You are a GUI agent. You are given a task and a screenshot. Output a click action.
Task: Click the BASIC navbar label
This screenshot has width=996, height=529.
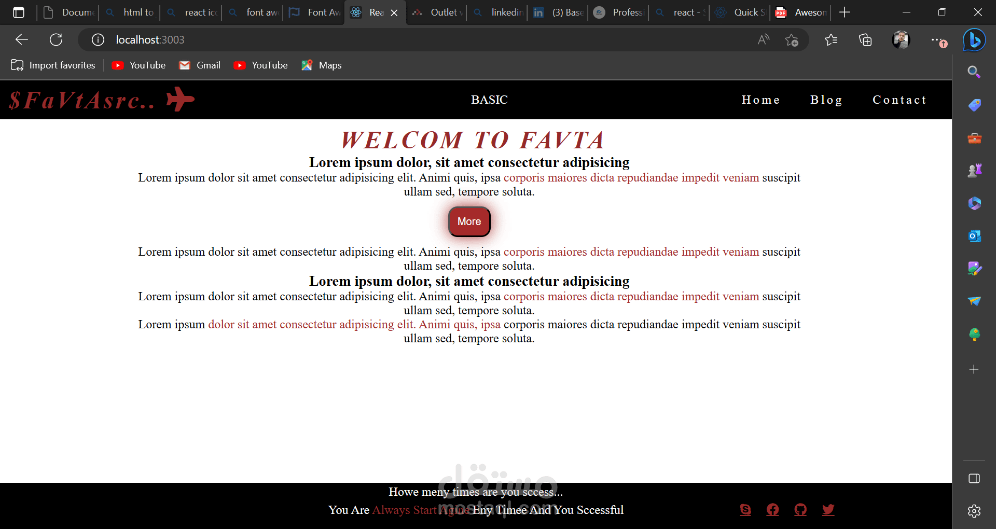(x=489, y=100)
